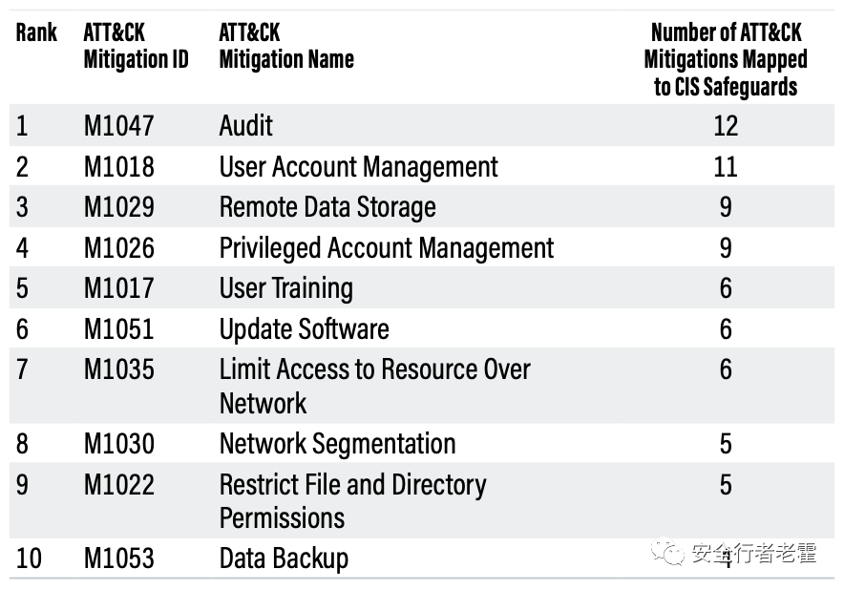Click Remote Data Storage entry
Screen dimensions: 844x590
[327, 207]
